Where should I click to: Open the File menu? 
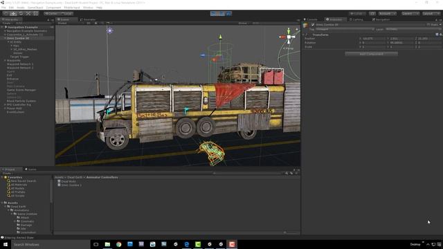[3, 8]
